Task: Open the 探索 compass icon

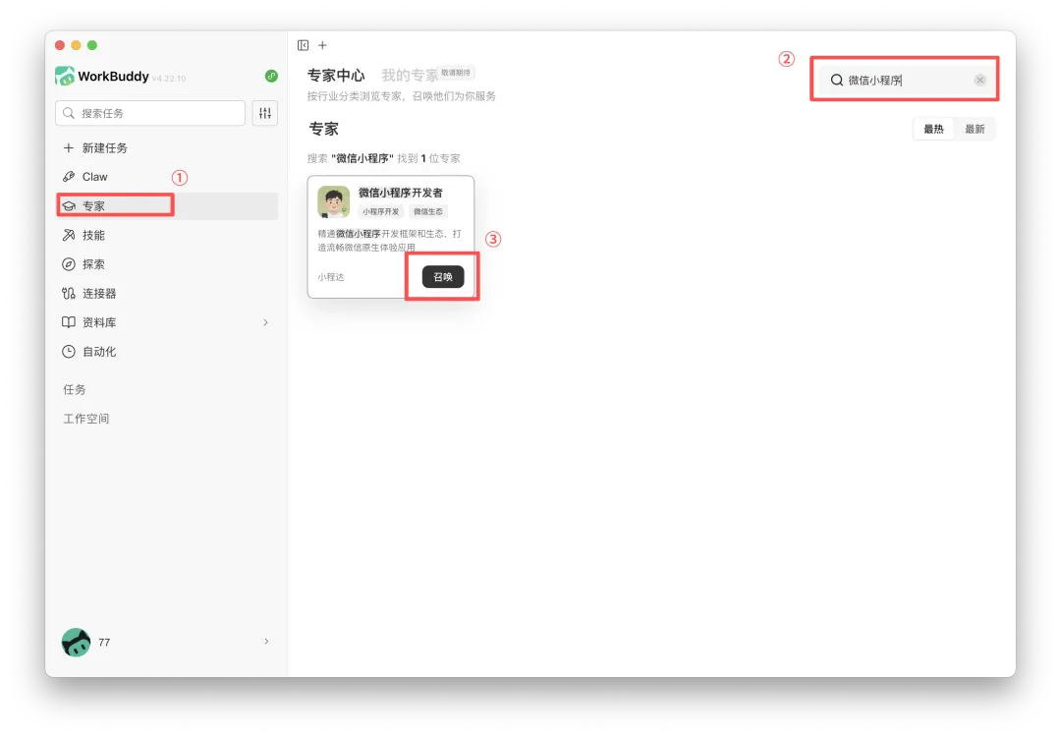Action: (69, 264)
